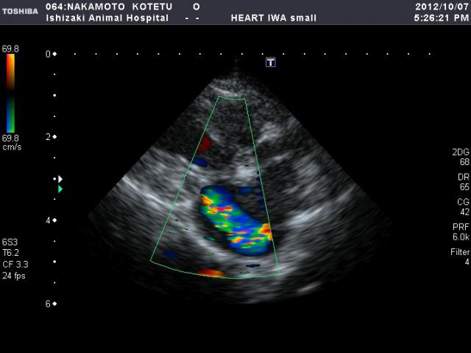Click the cm/s velocity unit label
This screenshot has height=353, width=471.
click(12, 147)
